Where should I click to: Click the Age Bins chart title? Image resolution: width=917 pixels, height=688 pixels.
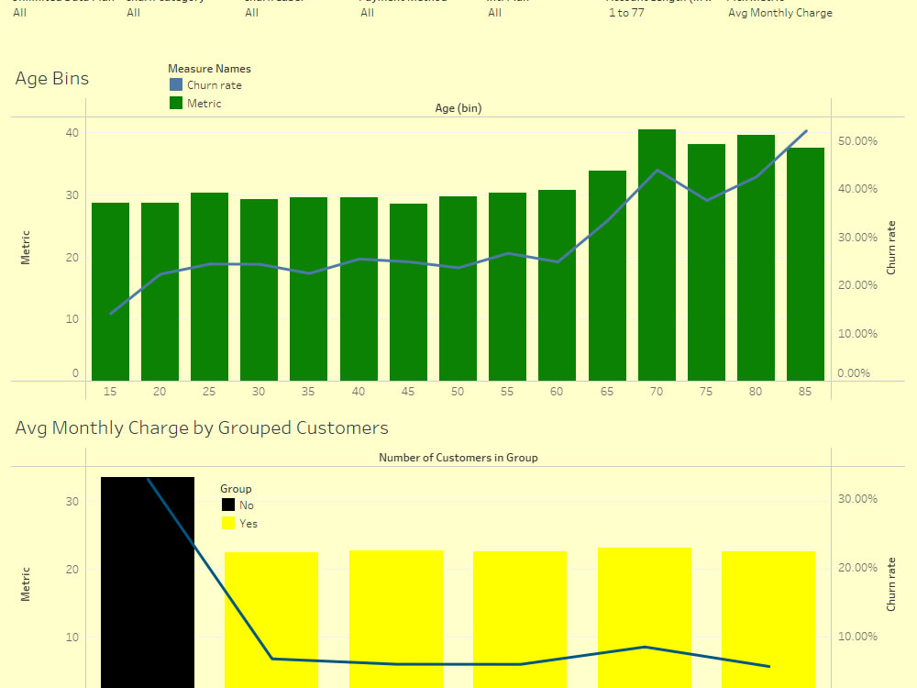pos(51,78)
